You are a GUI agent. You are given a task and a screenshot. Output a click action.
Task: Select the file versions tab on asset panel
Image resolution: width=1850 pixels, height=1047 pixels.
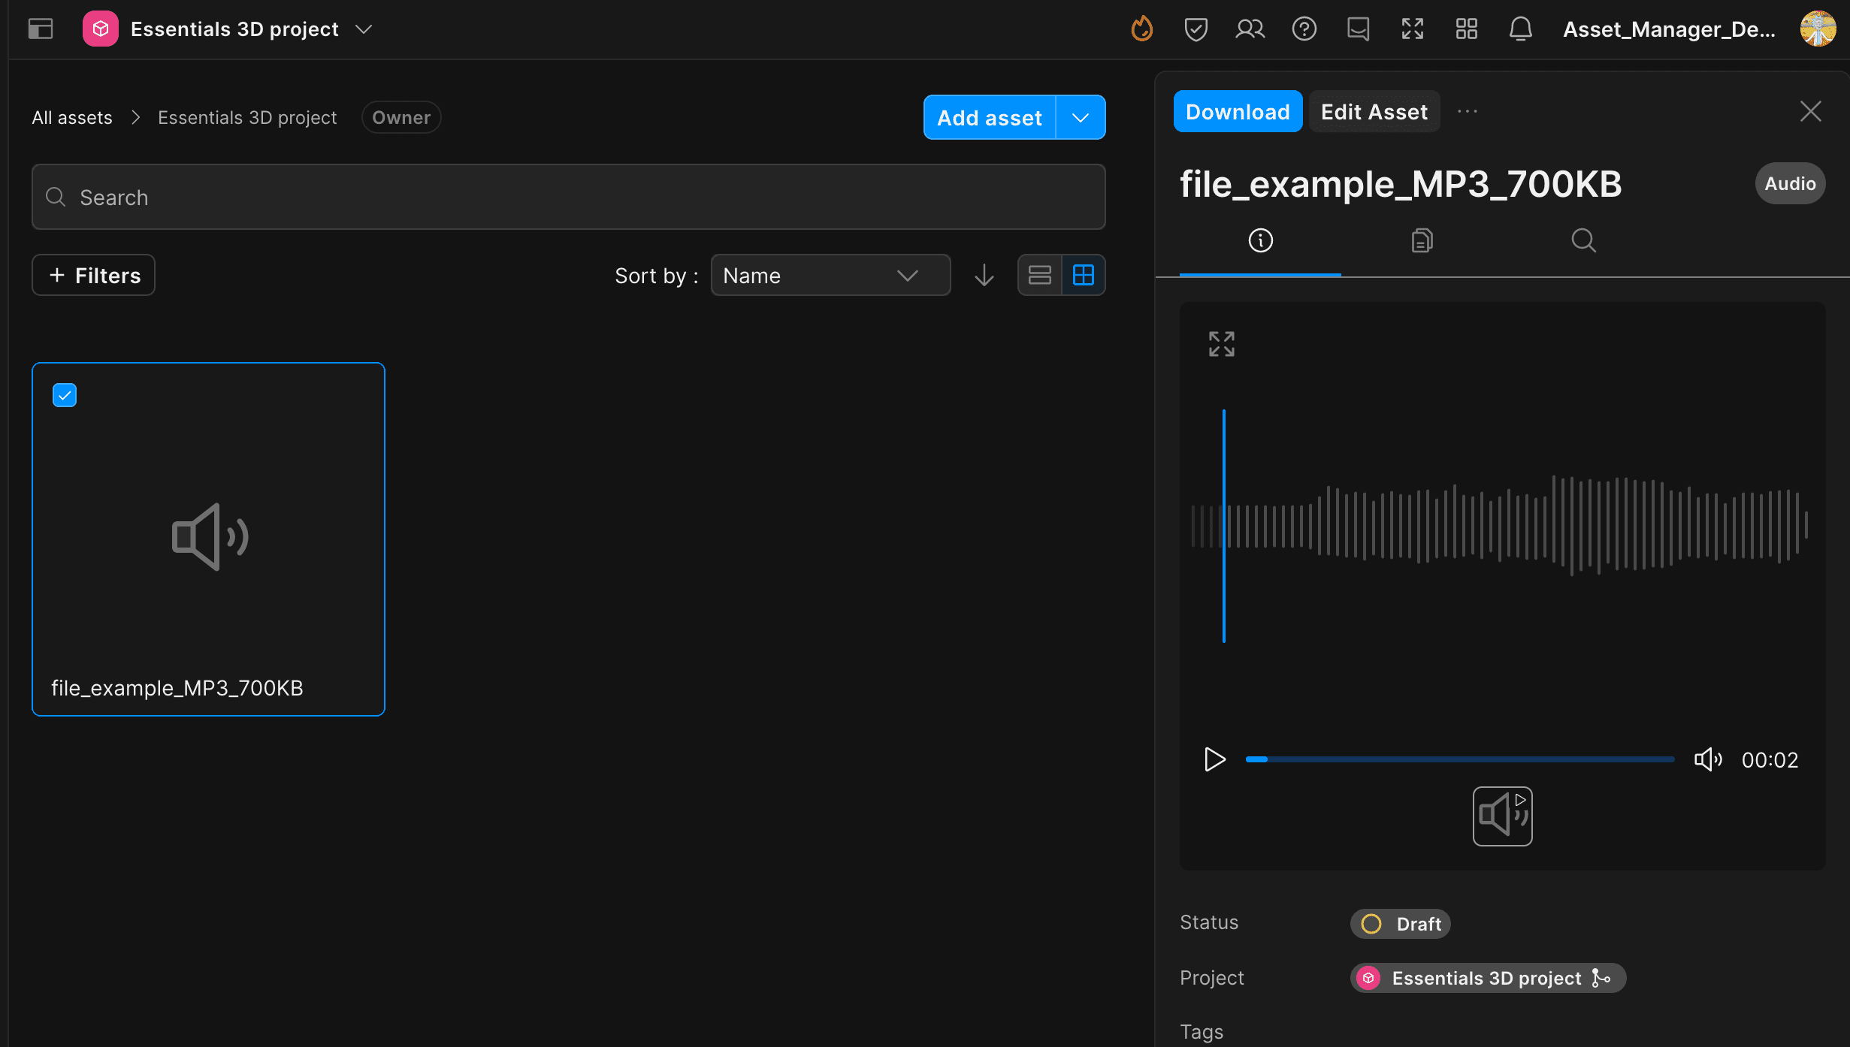[x=1422, y=240]
